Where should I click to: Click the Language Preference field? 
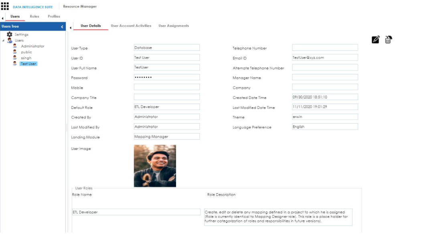tap(325, 127)
